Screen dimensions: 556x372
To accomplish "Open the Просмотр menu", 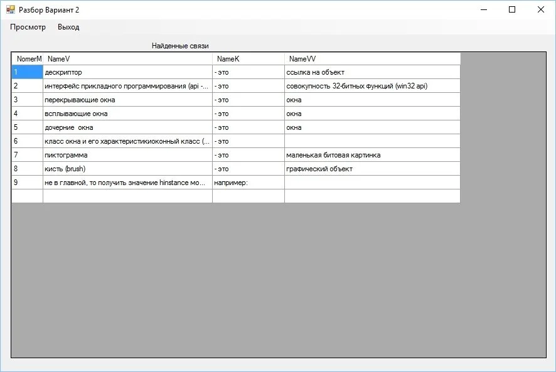I will (28, 27).
